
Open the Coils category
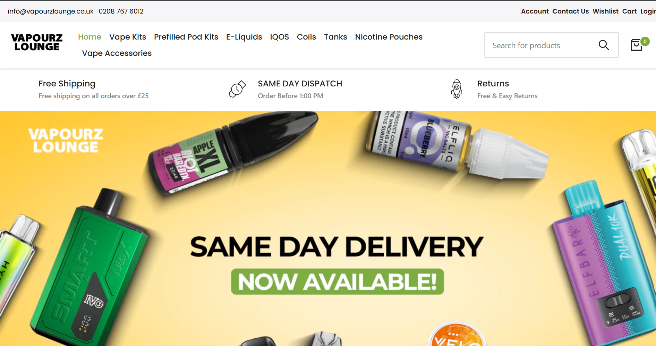pyautogui.click(x=306, y=37)
